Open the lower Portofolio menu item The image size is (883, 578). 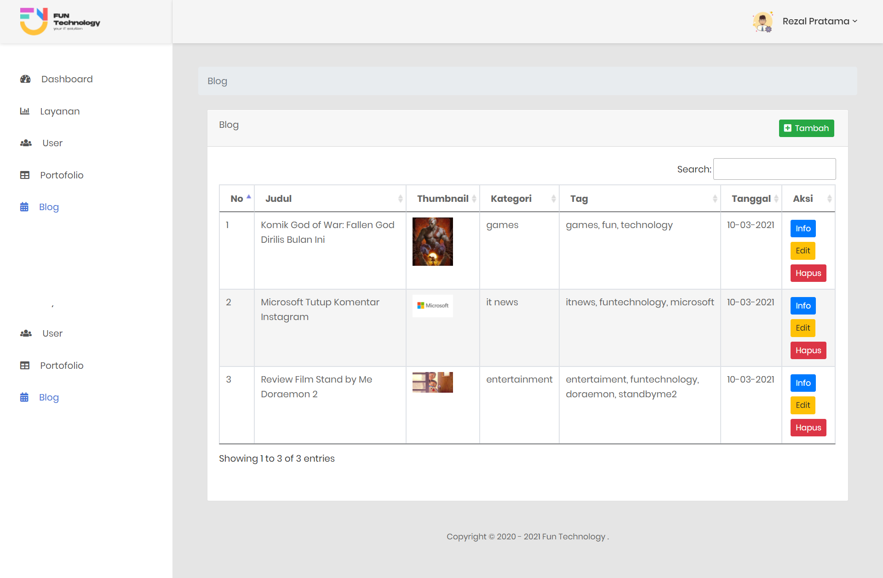coord(62,366)
